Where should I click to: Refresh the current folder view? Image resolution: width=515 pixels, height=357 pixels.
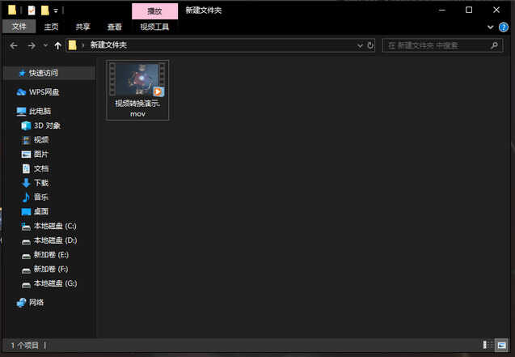point(370,45)
